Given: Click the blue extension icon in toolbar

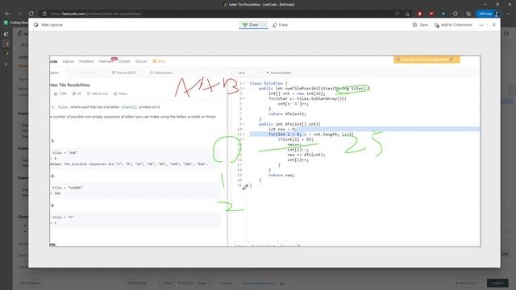Looking at the screenshot, I should (x=443, y=14).
